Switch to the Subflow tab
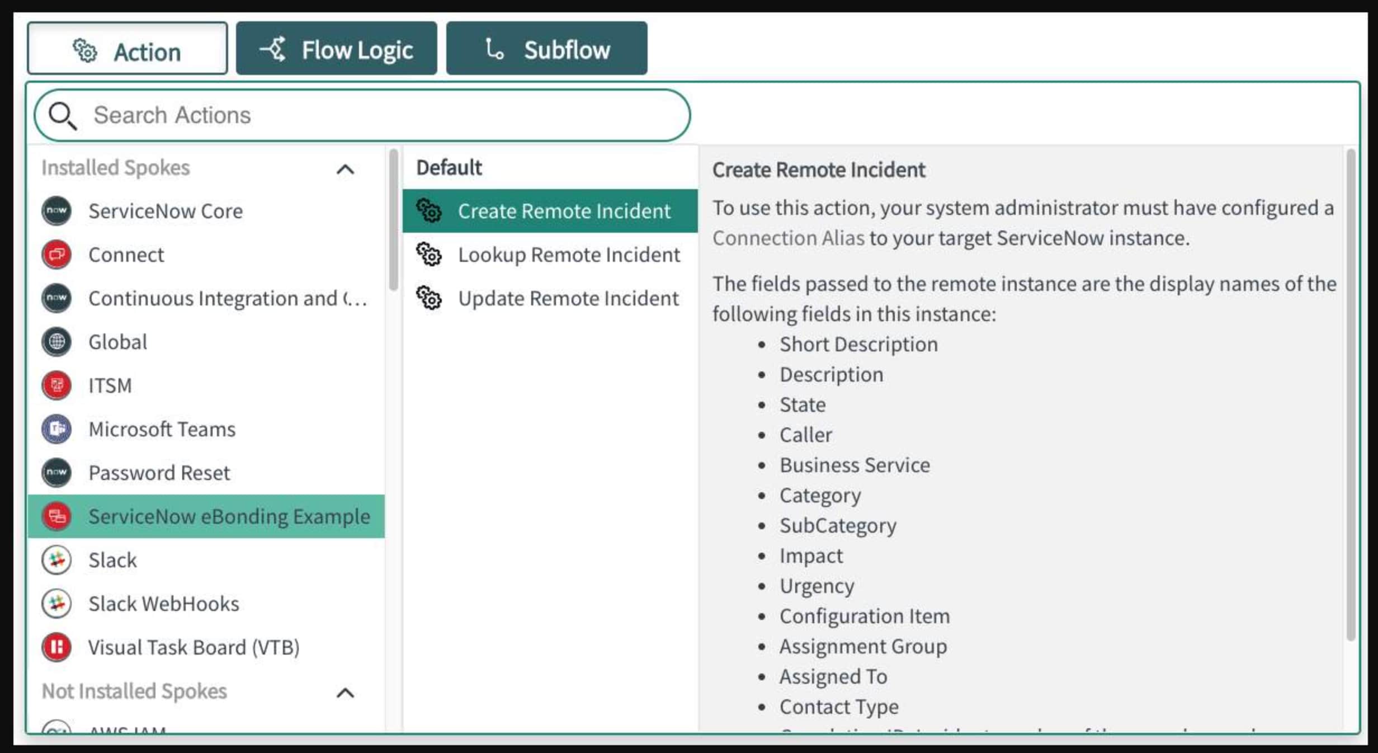Screen dimensions: 1378x753 [x=547, y=49]
